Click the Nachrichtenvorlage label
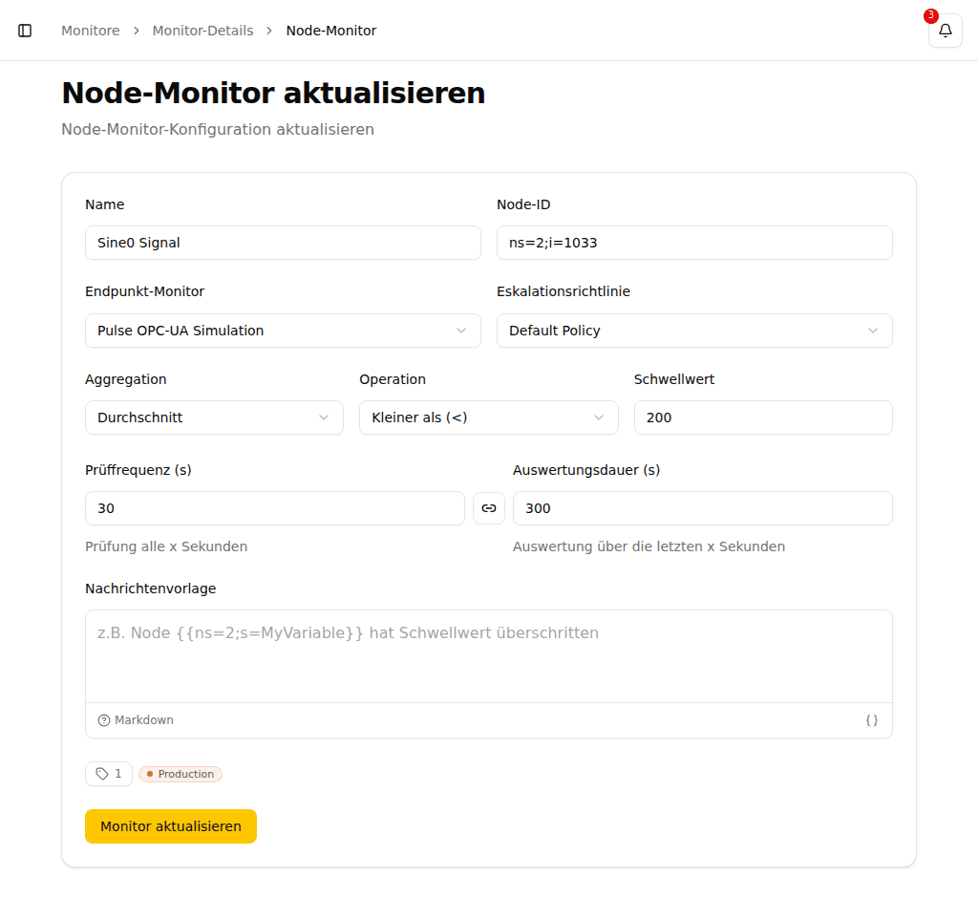Image resolution: width=978 pixels, height=899 pixels. (x=150, y=589)
